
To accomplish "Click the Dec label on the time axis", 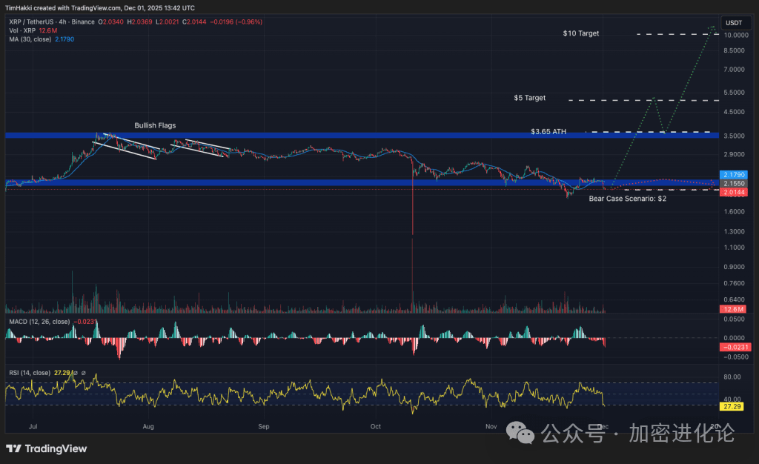I will [603, 426].
